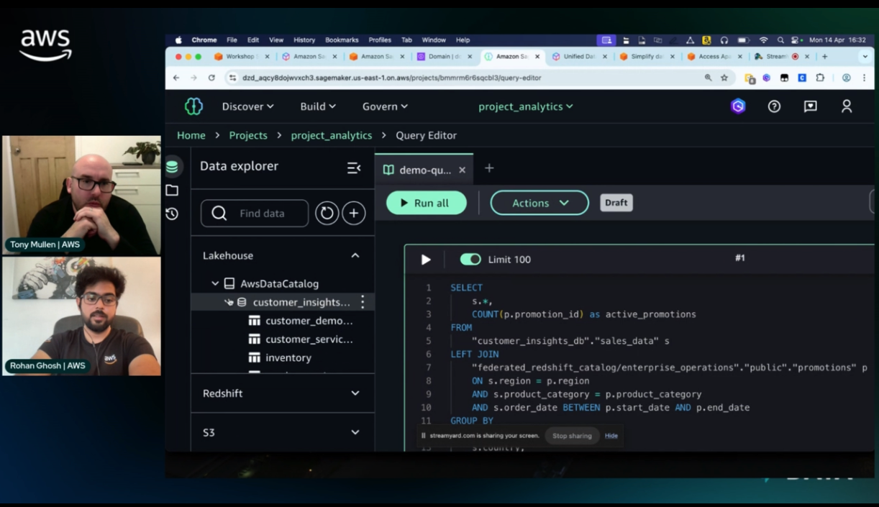Screen dimensions: 879x507
Task: Open the Actions dropdown
Action: coord(539,203)
